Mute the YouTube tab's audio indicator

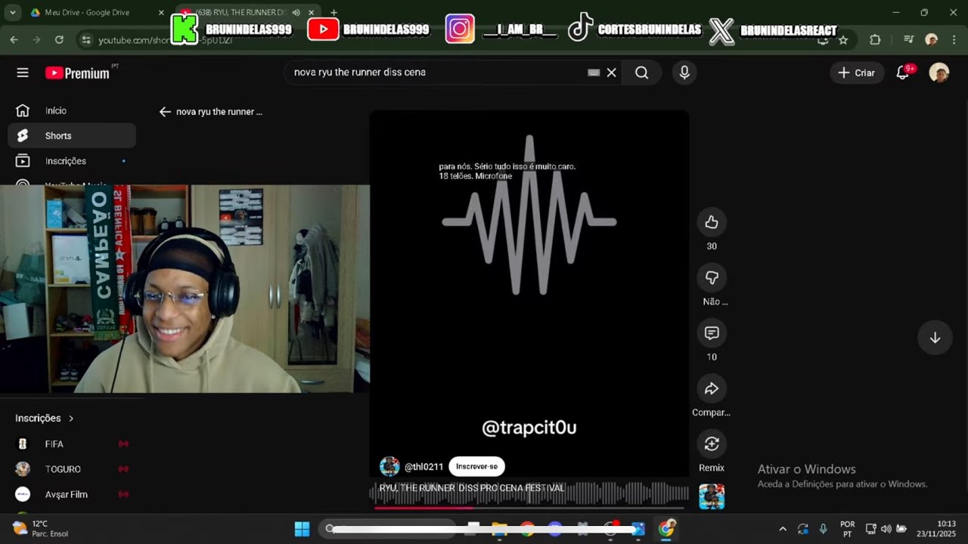[x=296, y=13]
